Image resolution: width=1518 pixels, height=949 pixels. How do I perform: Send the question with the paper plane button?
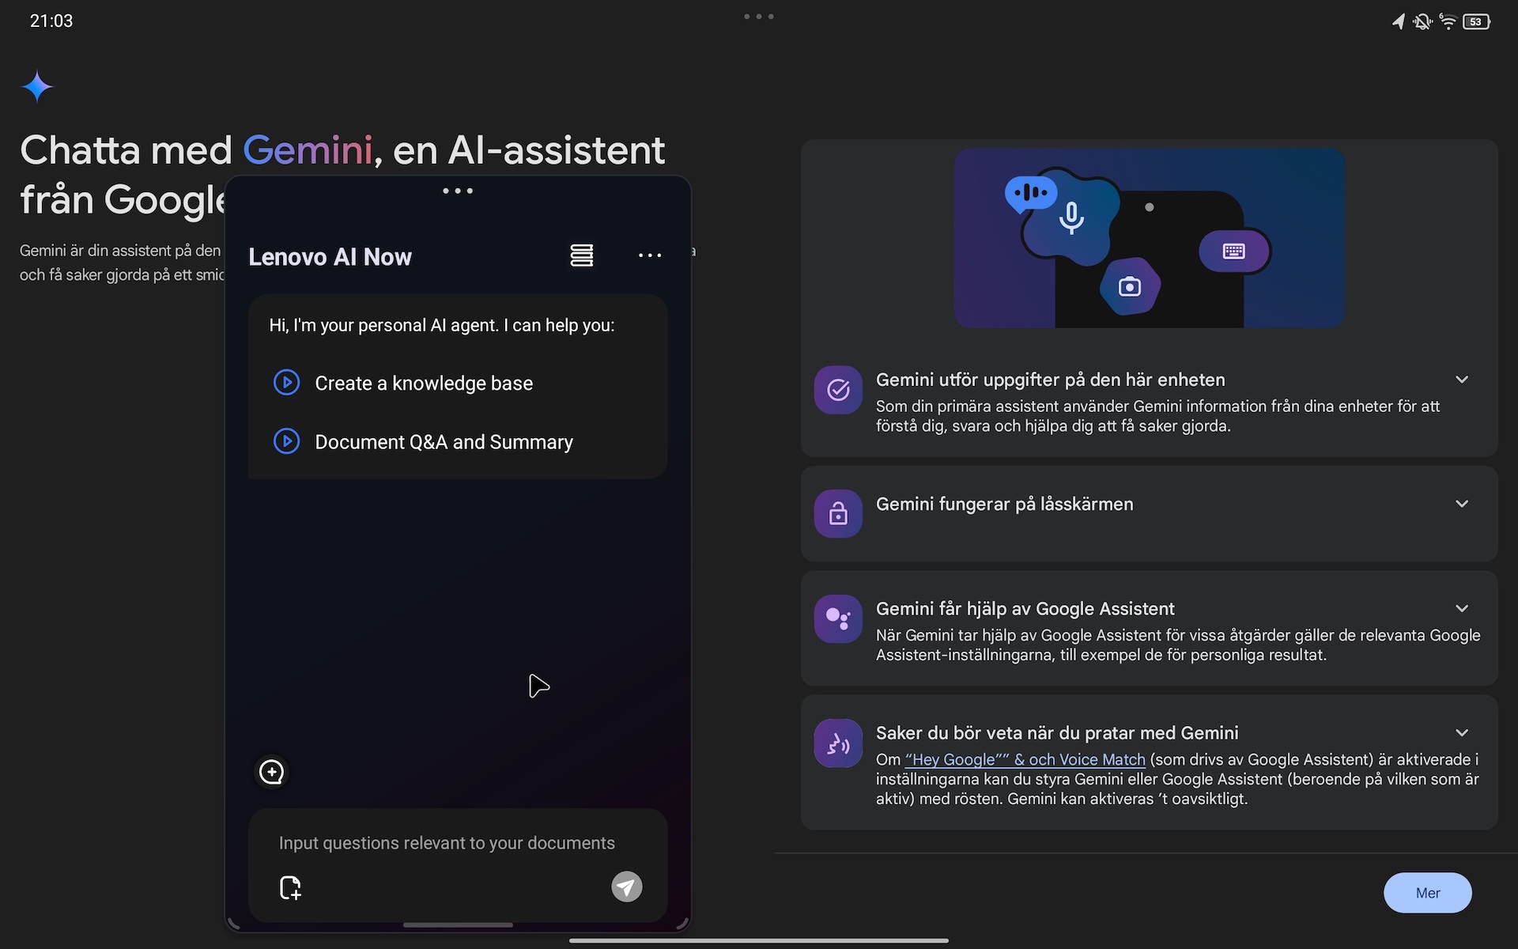(627, 887)
